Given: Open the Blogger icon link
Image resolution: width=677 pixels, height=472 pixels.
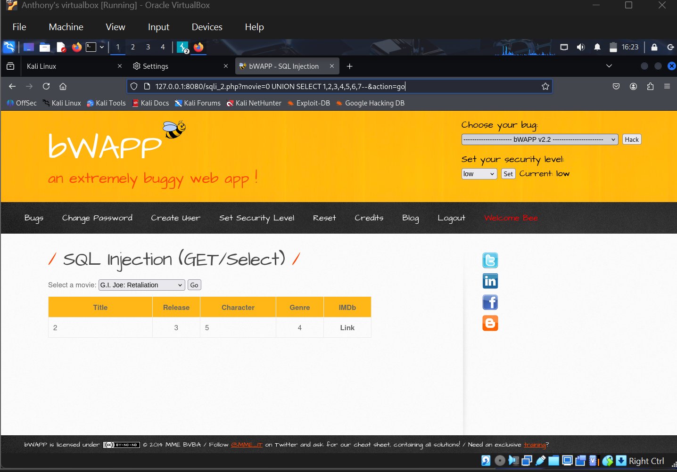Looking at the screenshot, I should pyautogui.click(x=490, y=323).
